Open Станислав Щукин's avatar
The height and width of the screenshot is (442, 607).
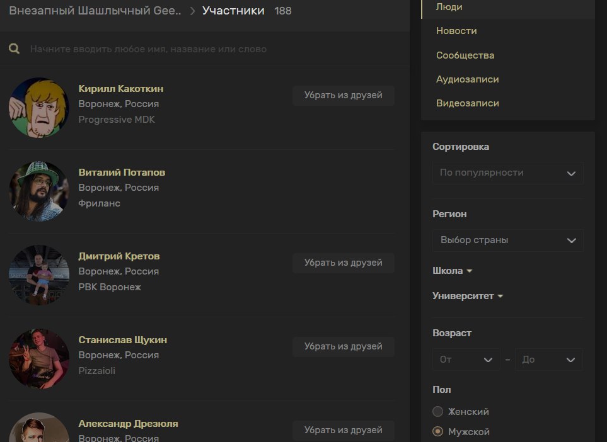coord(38,358)
